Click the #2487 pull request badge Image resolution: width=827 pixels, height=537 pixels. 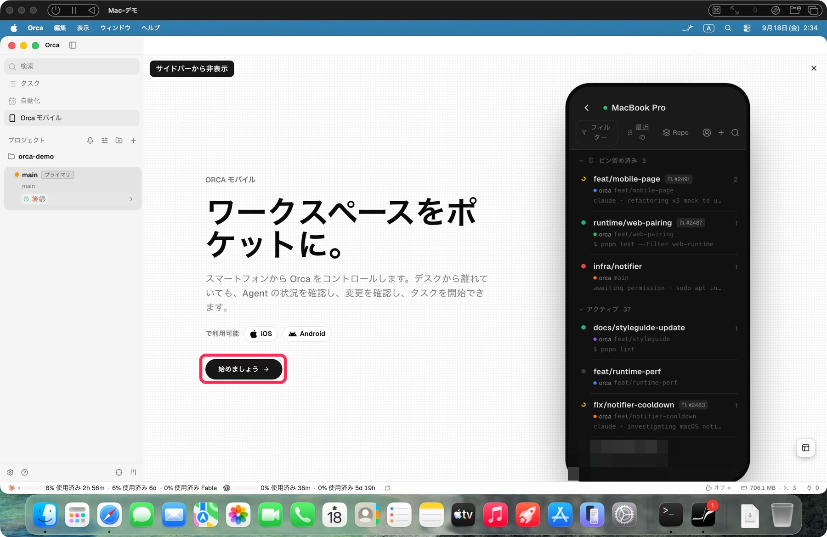coord(691,223)
